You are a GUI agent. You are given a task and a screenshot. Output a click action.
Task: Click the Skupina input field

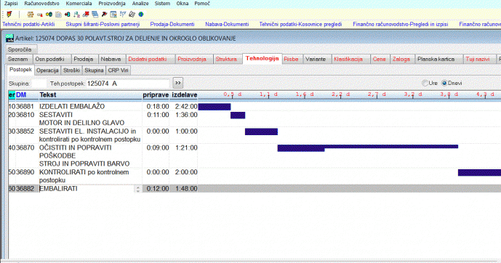coord(39,84)
